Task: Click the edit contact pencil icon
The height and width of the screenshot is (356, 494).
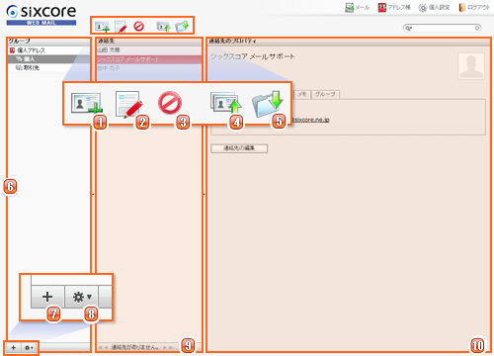Action: click(121, 27)
